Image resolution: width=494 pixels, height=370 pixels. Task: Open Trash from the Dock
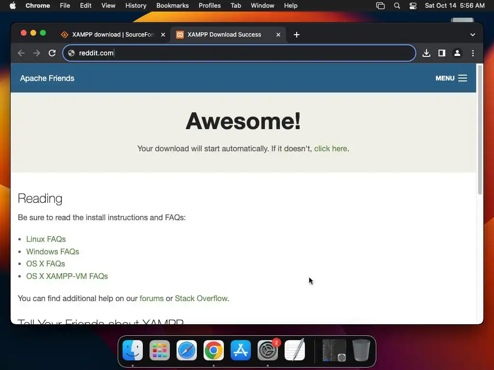361,350
